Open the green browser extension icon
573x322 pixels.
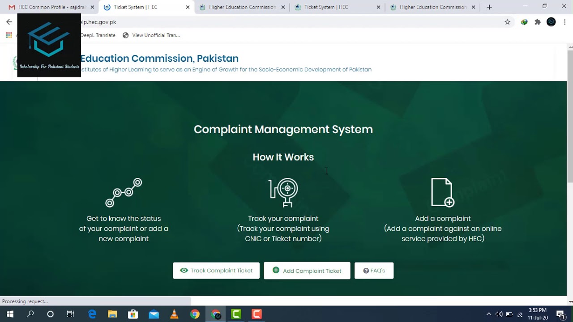point(524,22)
